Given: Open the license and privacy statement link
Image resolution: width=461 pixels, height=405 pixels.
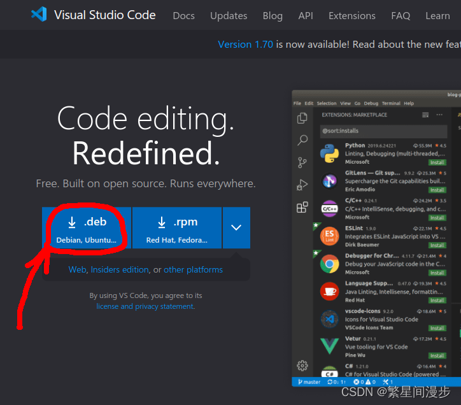Looking at the screenshot, I should point(145,306).
